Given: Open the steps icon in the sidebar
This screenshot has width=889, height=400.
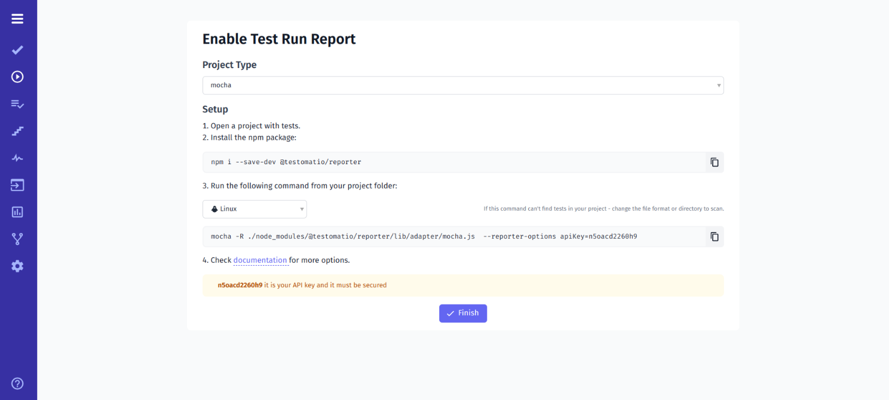Looking at the screenshot, I should point(17,131).
